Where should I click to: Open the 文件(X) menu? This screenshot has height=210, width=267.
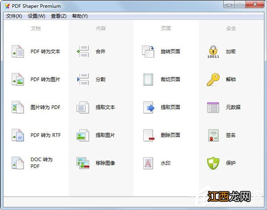click(x=14, y=16)
